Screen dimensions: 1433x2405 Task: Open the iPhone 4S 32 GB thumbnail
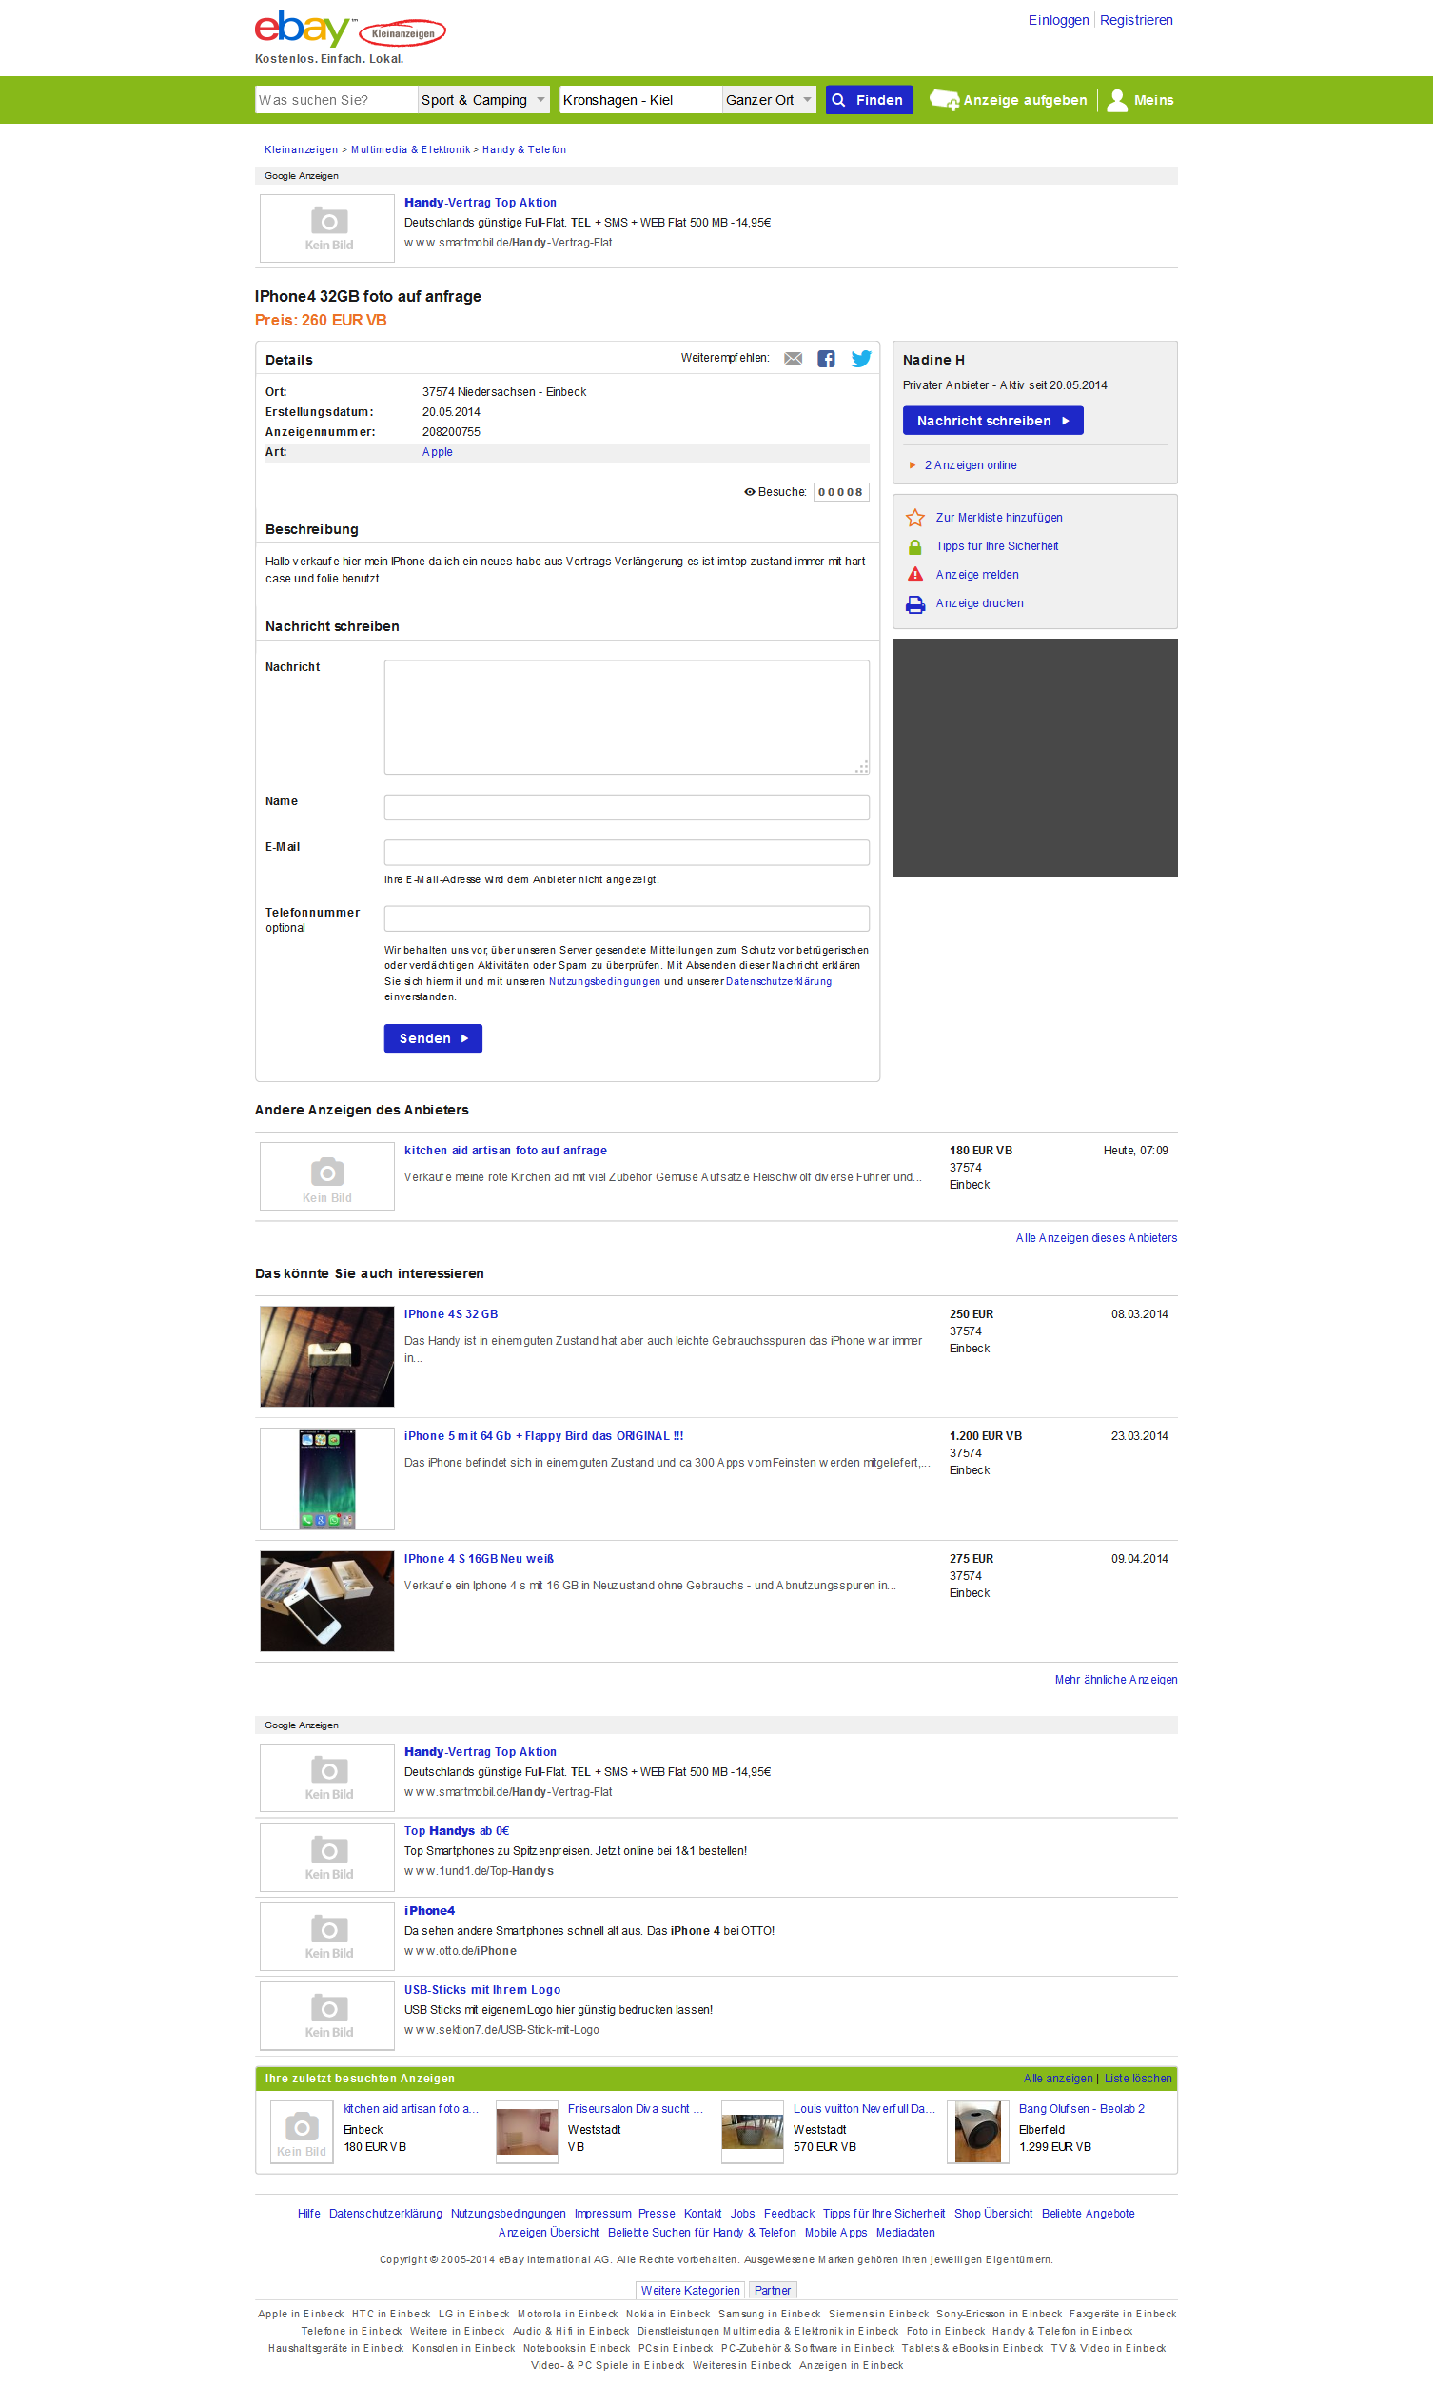point(327,1356)
